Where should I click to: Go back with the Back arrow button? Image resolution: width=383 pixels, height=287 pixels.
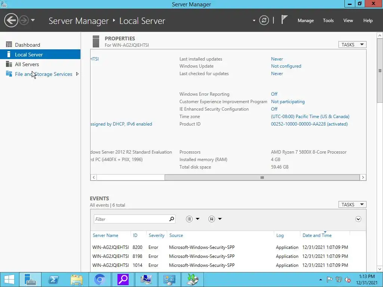pos(11,20)
